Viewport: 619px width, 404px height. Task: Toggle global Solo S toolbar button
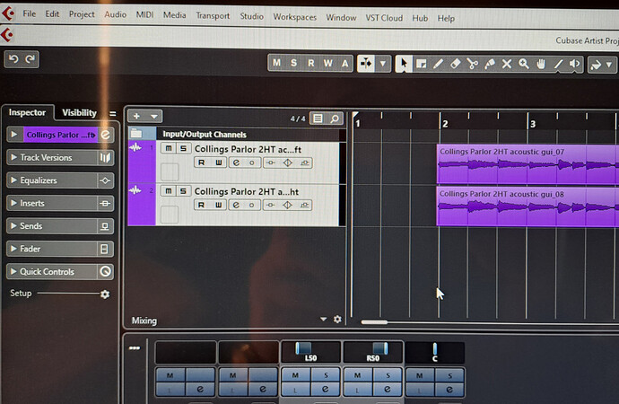pyautogui.click(x=293, y=63)
